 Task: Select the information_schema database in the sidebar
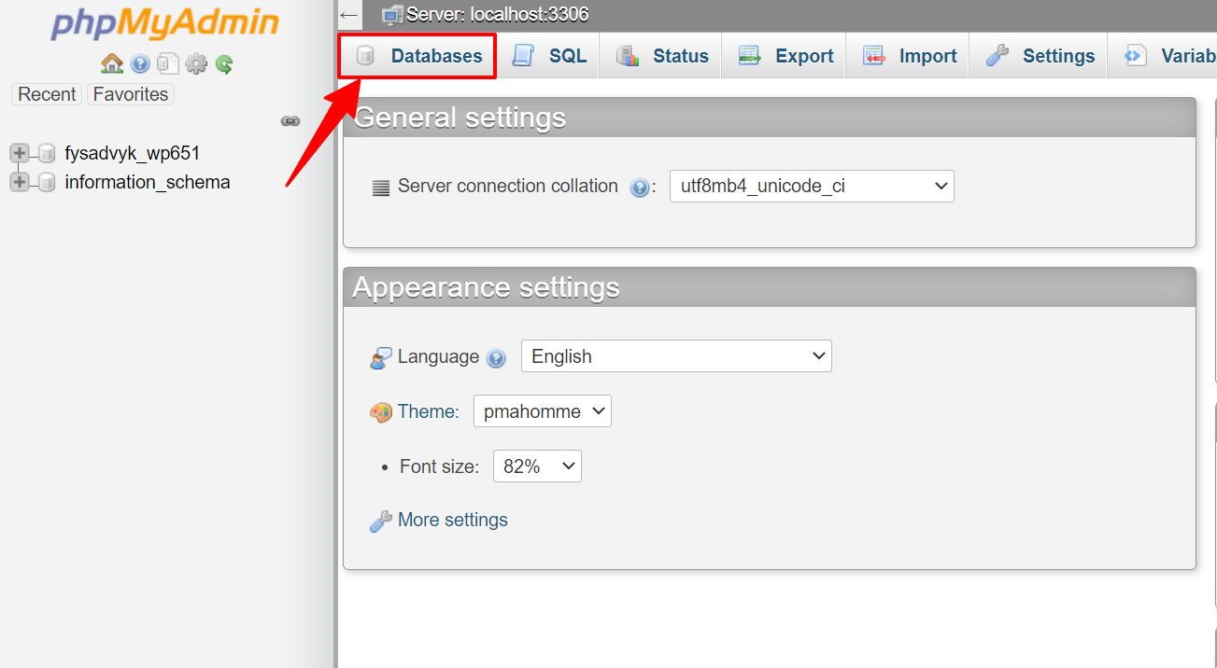(x=147, y=182)
